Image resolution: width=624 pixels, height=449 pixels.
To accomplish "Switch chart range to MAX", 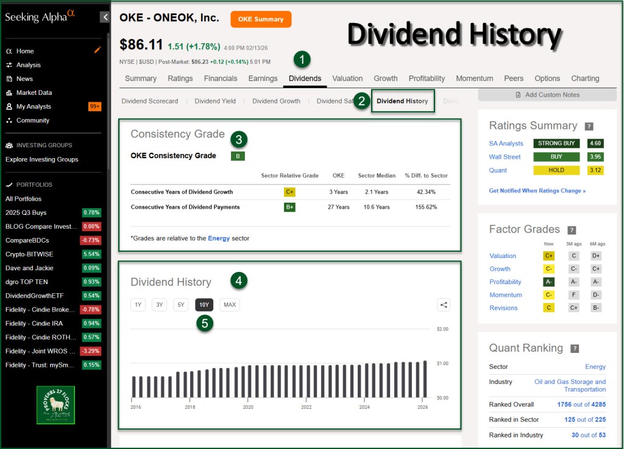I will click(x=230, y=305).
